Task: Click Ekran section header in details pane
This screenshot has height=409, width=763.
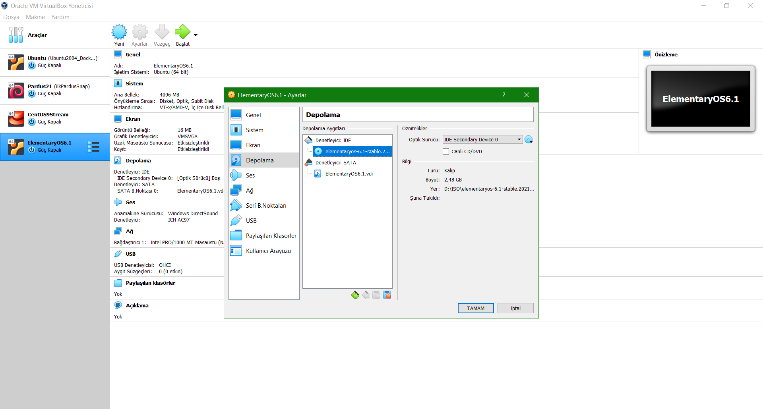Action: pos(133,119)
